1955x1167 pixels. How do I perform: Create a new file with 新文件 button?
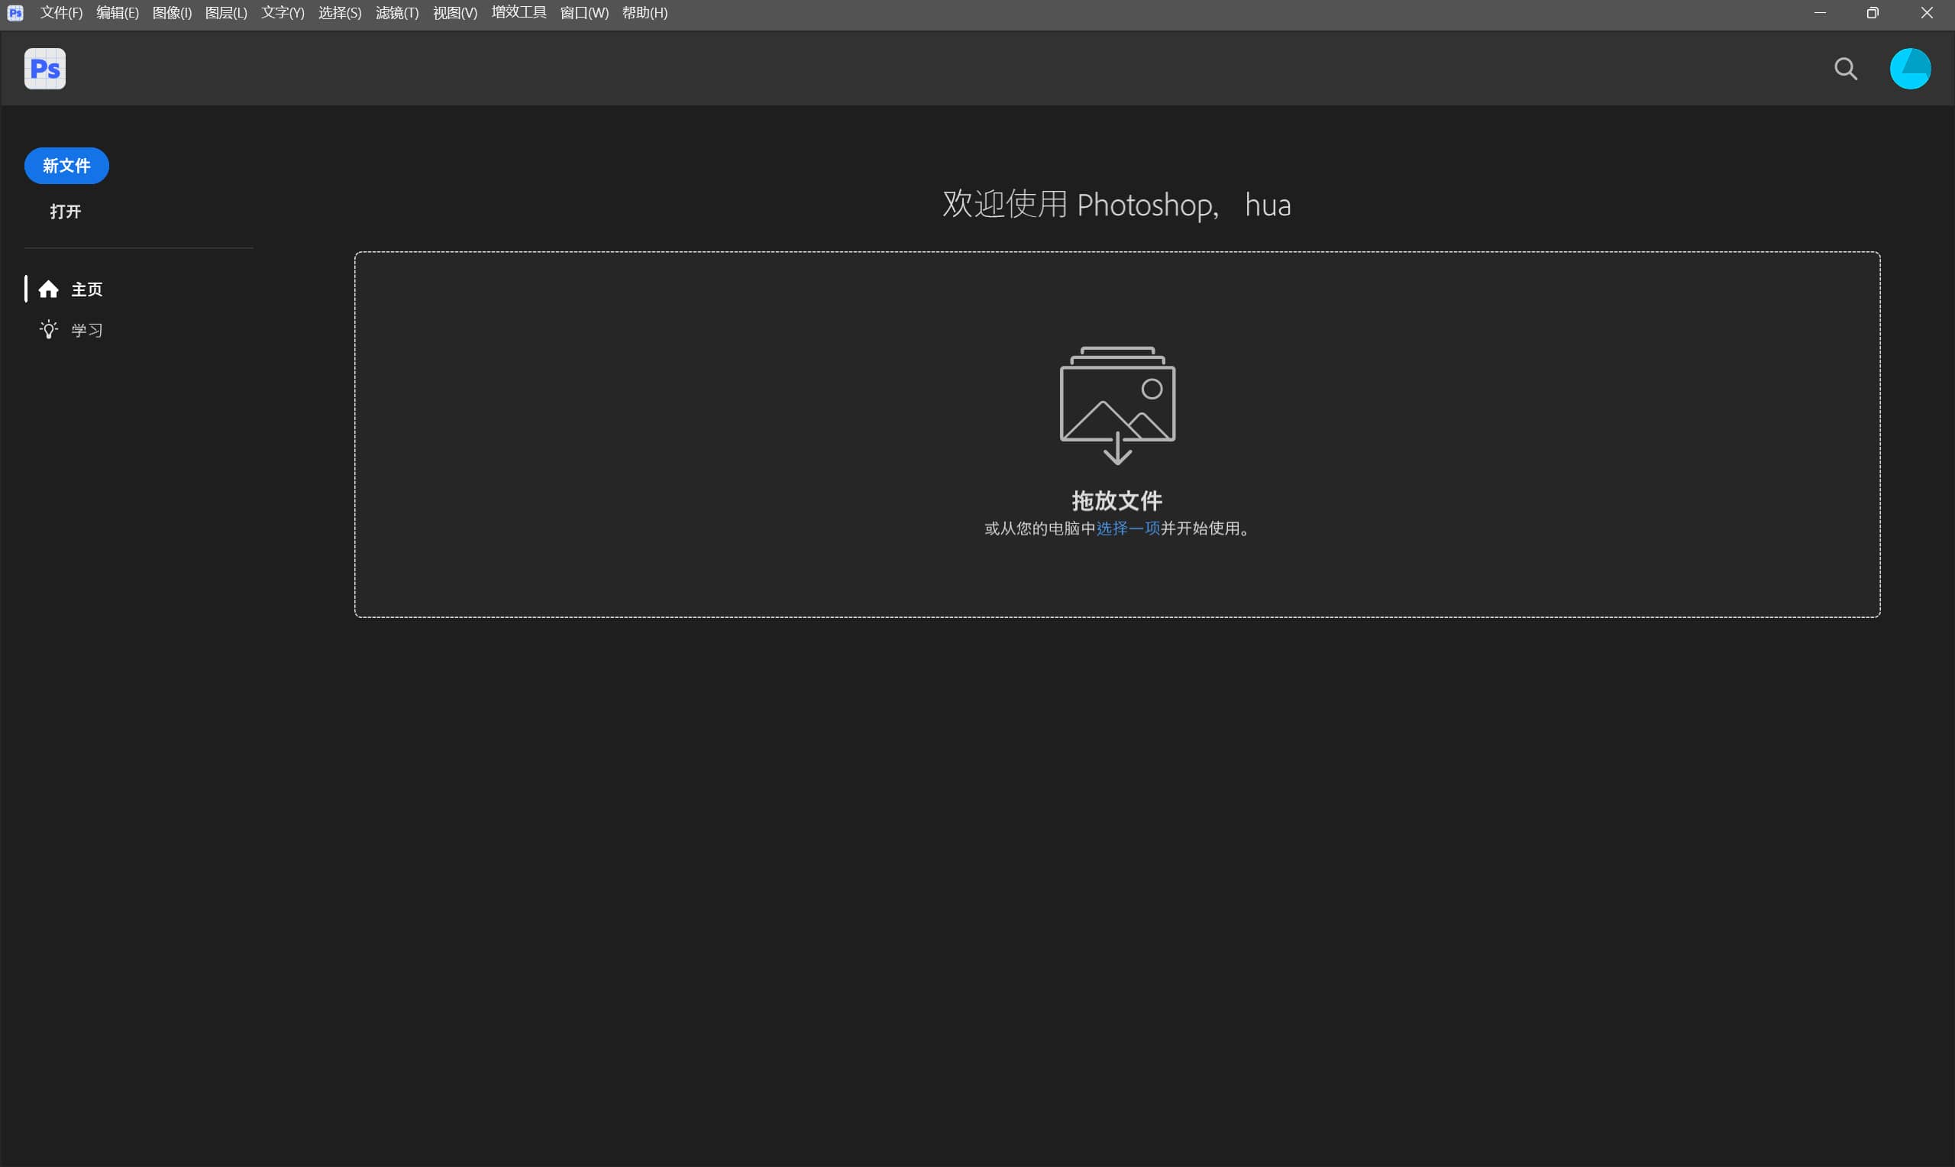click(66, 166)
